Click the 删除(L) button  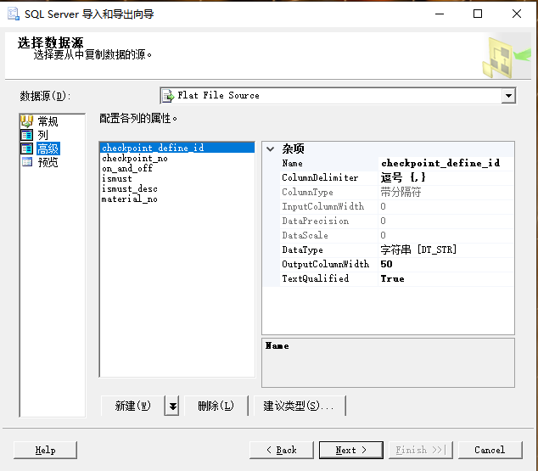[216, 406]
